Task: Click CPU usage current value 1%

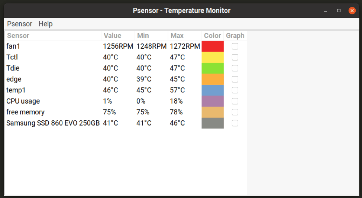Action: tap(107, 101)
